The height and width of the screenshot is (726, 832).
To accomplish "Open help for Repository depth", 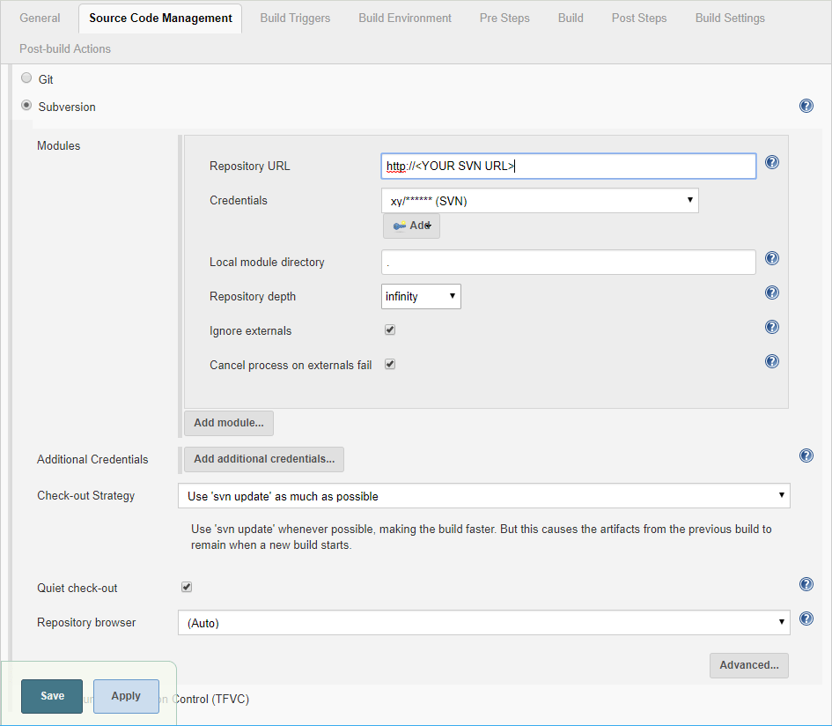I will (772, 293).
